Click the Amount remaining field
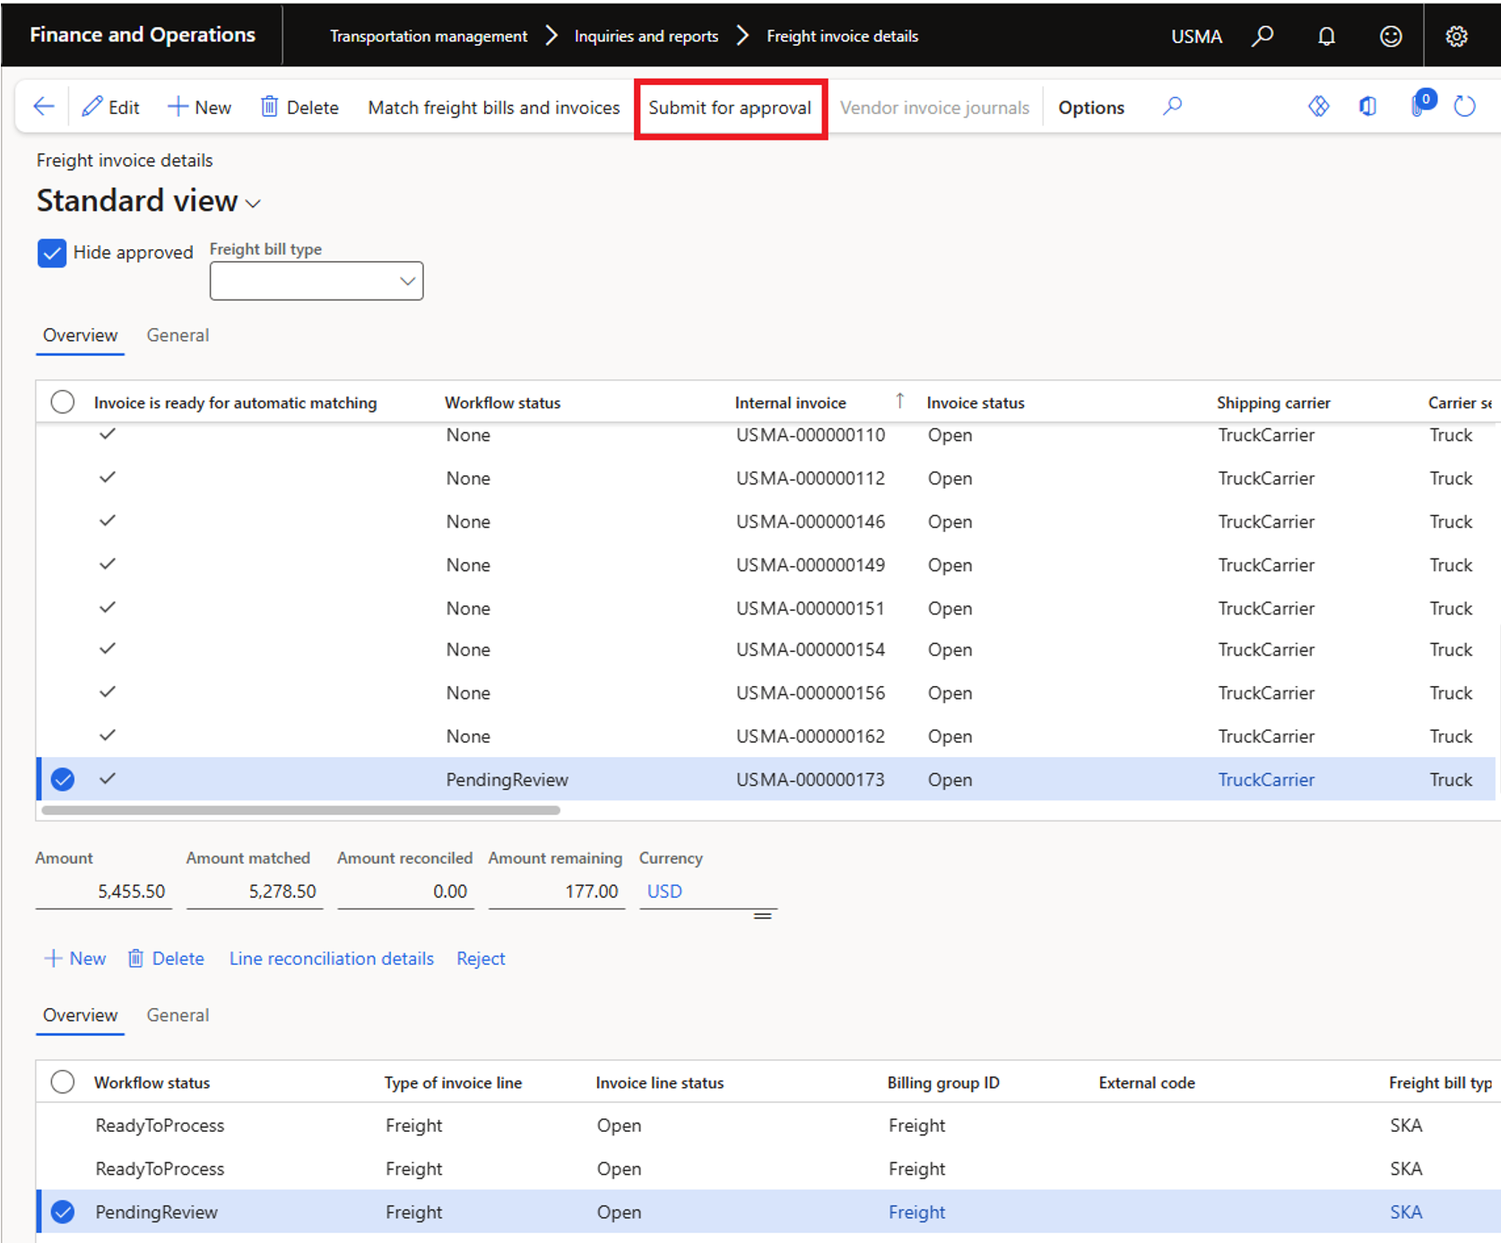Image resolution: width=1501 pixels, height=1243 pixels. pyautogui.click(x=556, y=891)
